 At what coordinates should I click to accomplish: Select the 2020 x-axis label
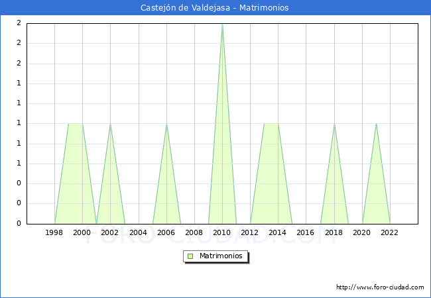[x=361, y=232]
